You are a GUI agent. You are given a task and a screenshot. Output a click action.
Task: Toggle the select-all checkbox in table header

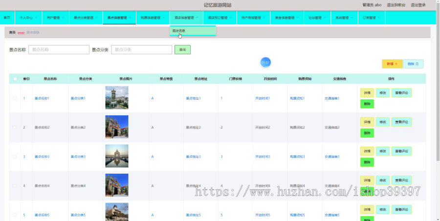pyautogui.click(x=15, y=79)
